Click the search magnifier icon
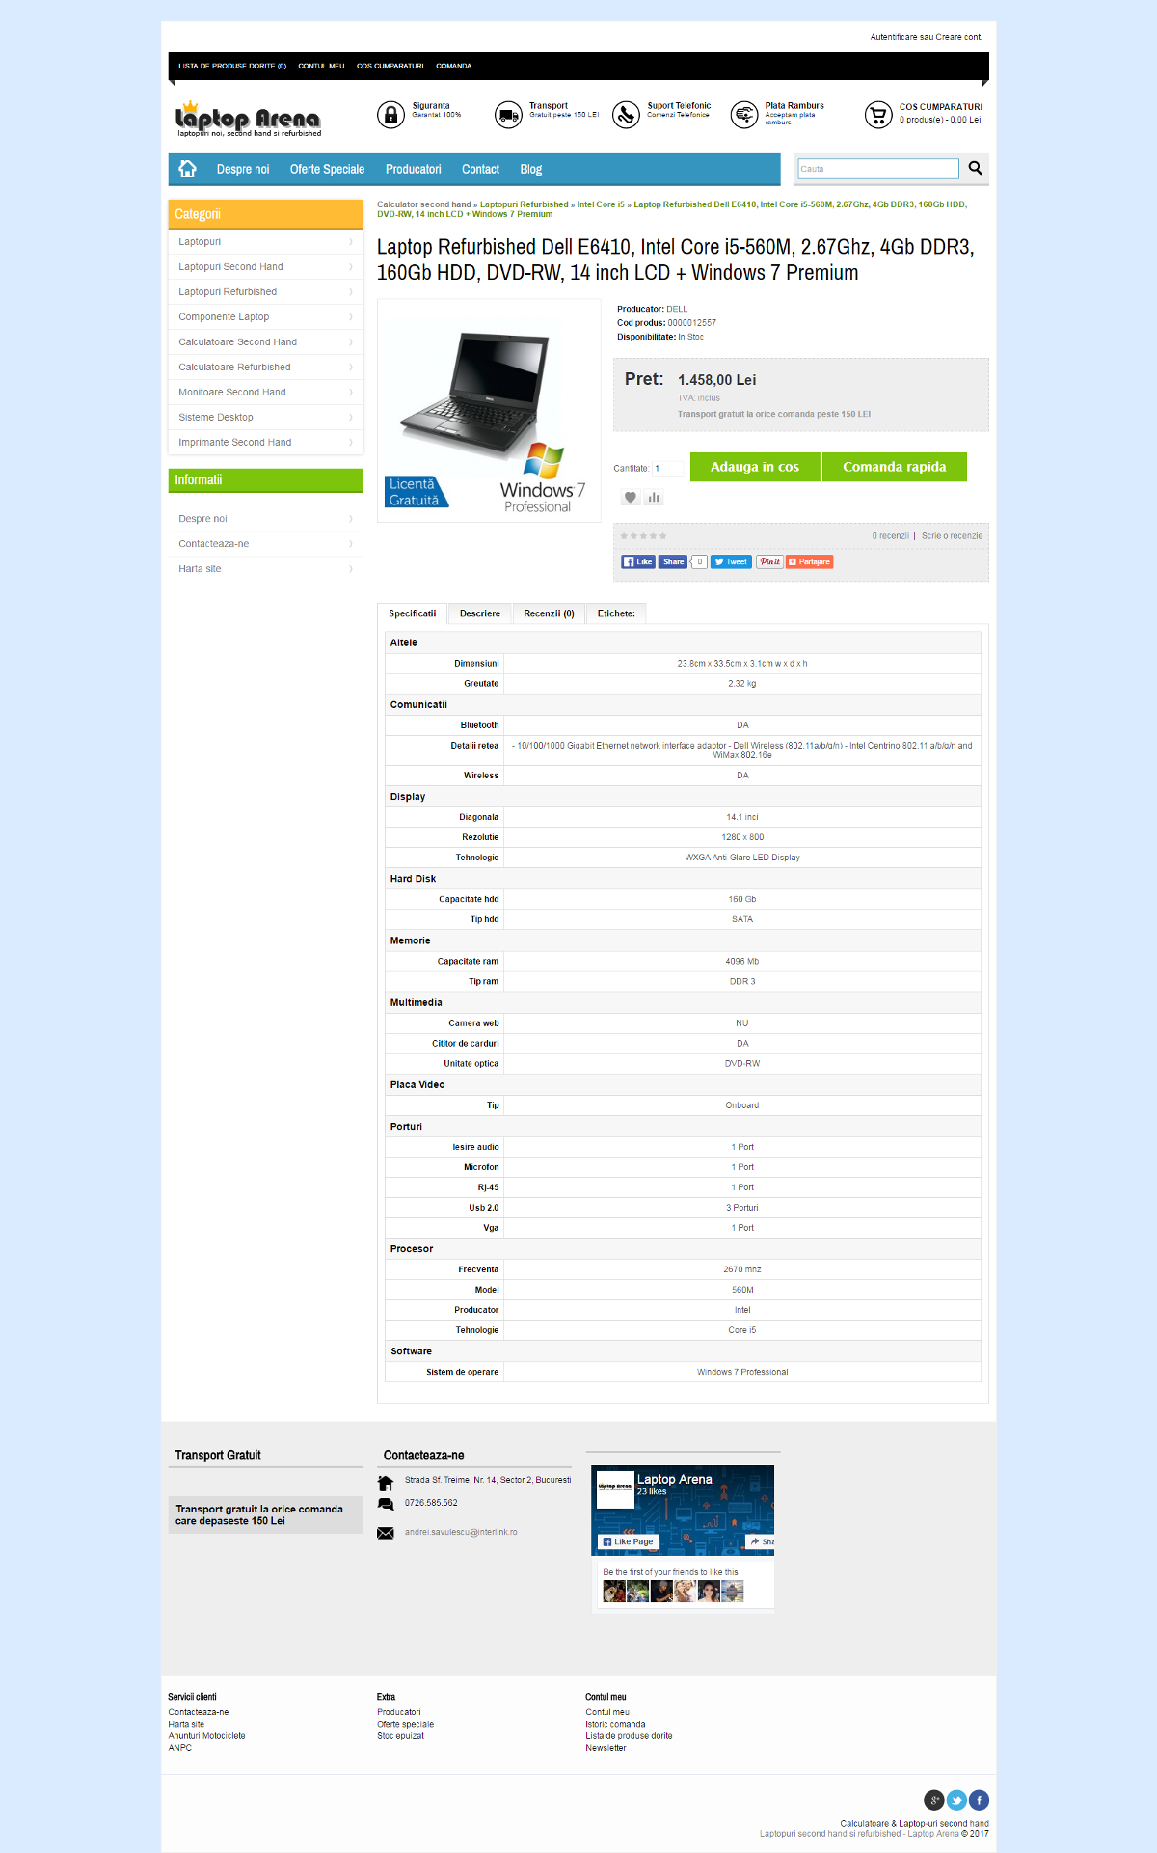The width and height of the screenshot is (1157, 1853). 975,168
